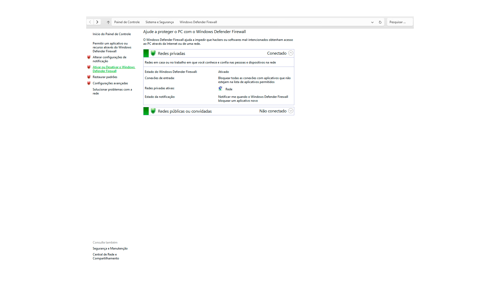Click the Redes privadas header text
500x281 pixels.
171,53
